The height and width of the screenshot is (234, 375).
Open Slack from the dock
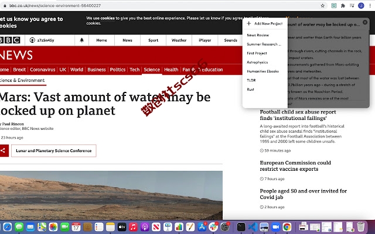(x=213, y=227)
